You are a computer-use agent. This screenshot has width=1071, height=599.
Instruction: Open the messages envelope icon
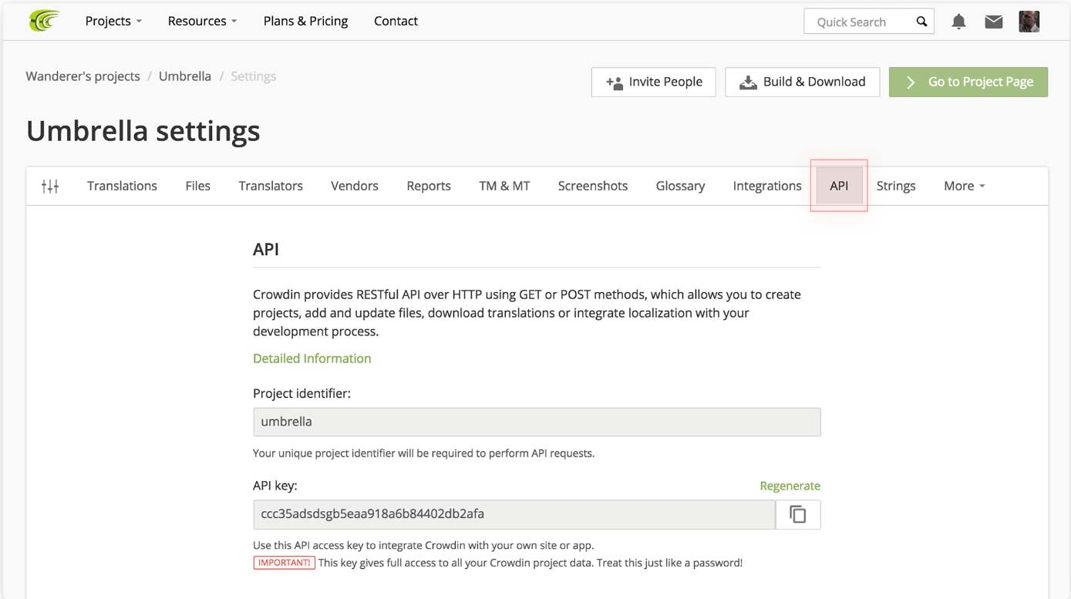[994, 22]
